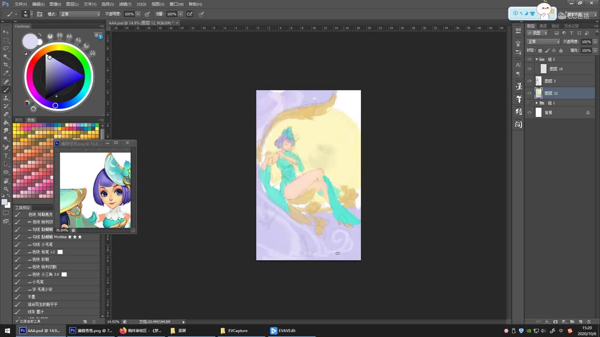The width and height of the screenshot is (600, 337).
Task: Open the Paragraph panel icon
Action: [518, 74]
